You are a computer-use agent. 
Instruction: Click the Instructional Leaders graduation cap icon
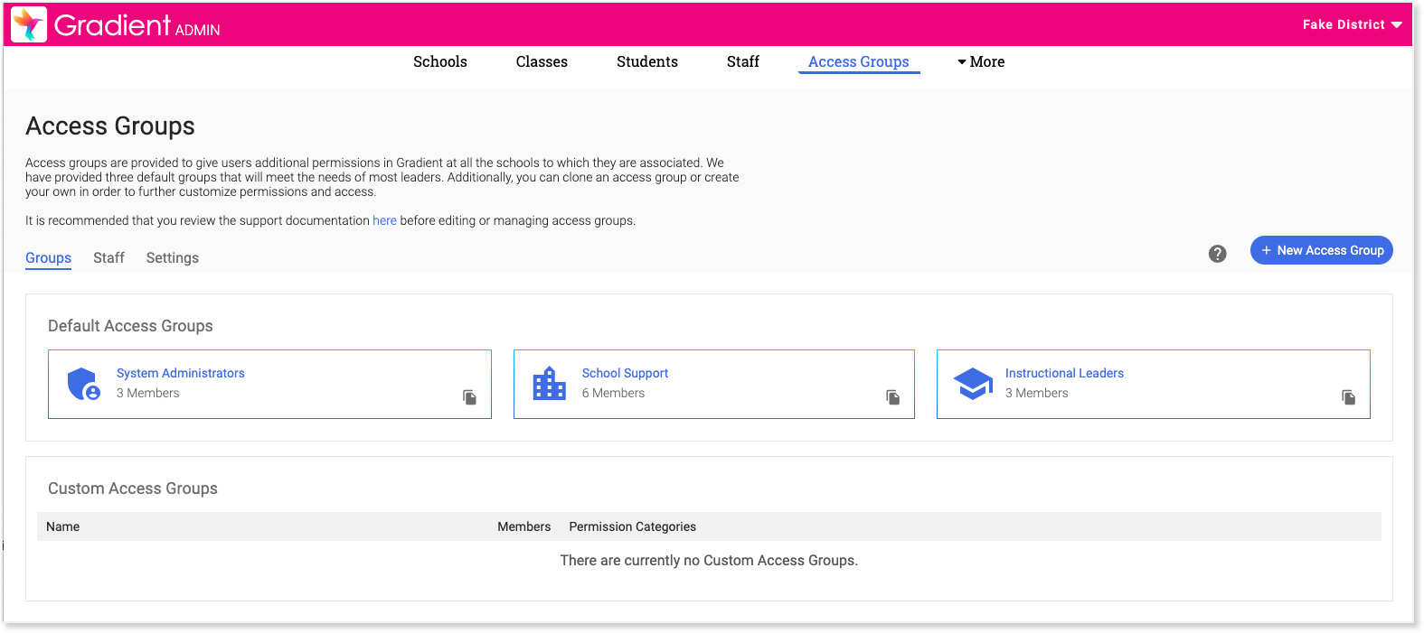(x=973, y=384)
